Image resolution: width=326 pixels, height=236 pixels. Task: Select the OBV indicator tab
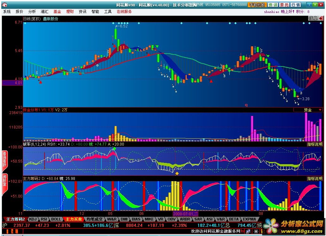tap(172, 219)
